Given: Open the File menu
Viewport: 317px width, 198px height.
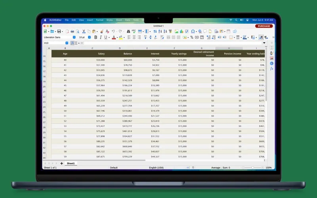Looking at the screenshot, I should 67,20.
